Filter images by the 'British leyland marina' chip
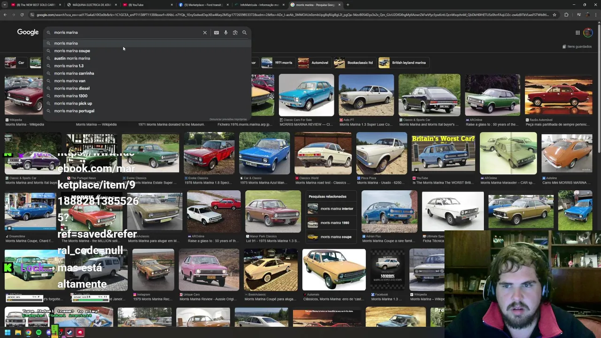Viewport: 601px width, 338px height. click(x=403, y=62)
